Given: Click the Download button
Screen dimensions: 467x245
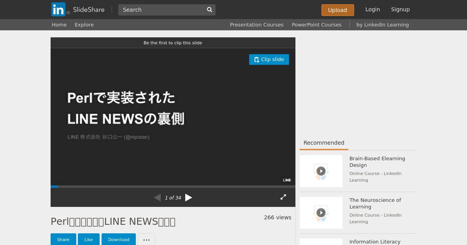Looking at the screenshot, I should 119,240.
